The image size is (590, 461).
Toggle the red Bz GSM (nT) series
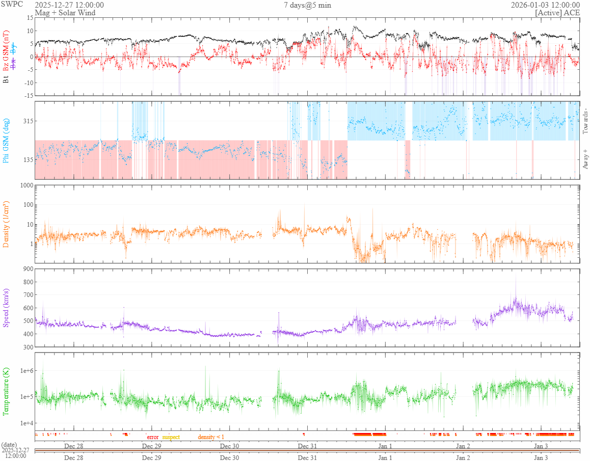coord(6,51)
